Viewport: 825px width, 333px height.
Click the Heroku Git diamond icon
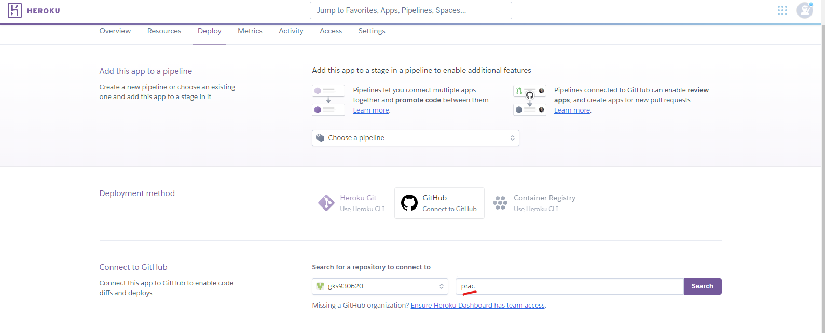click(326, 203)
